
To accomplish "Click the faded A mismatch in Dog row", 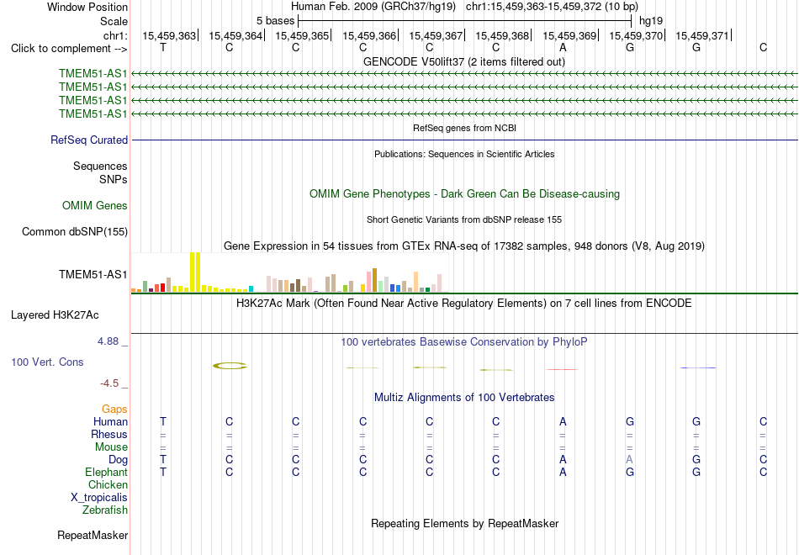I will [x=630, y=459].
